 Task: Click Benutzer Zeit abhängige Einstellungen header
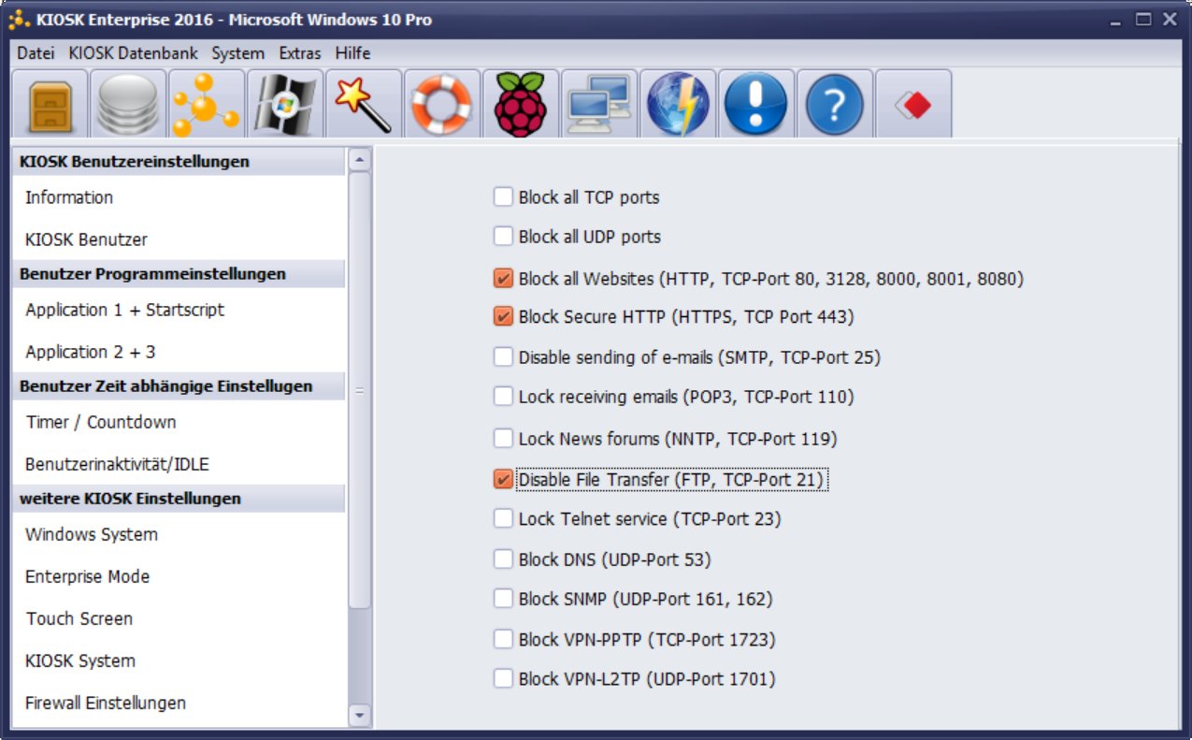pyautogui.click(x=178, y=386)
